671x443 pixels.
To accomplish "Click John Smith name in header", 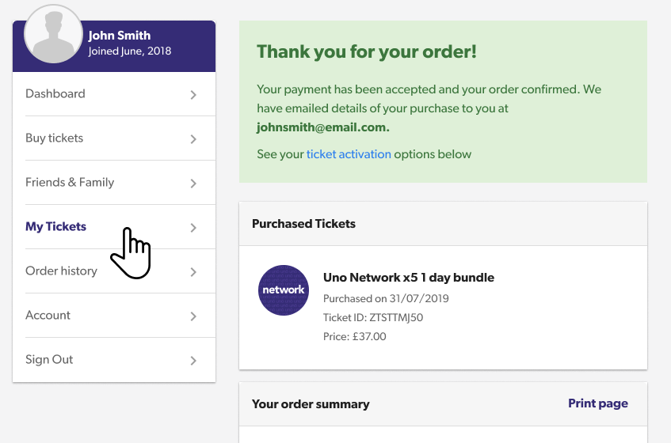I will 120,36.
